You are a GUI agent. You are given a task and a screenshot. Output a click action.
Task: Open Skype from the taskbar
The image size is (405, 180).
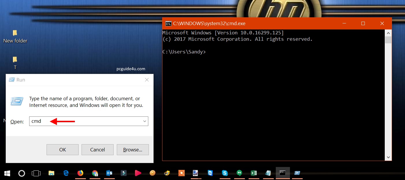pyautogui.click(x=225, y=173)
